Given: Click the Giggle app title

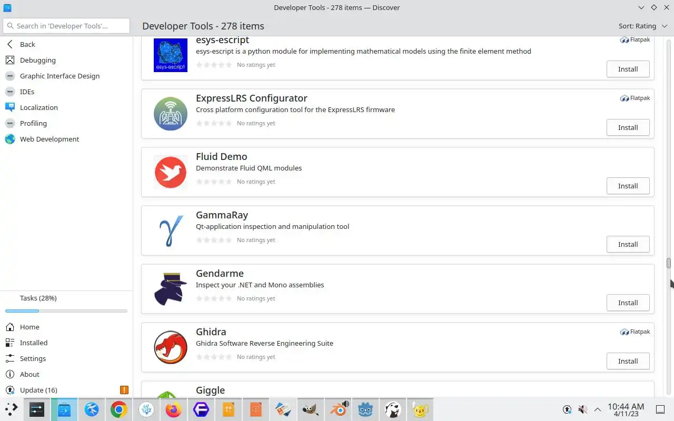Looking at the screenshot, I should (210, 390).
